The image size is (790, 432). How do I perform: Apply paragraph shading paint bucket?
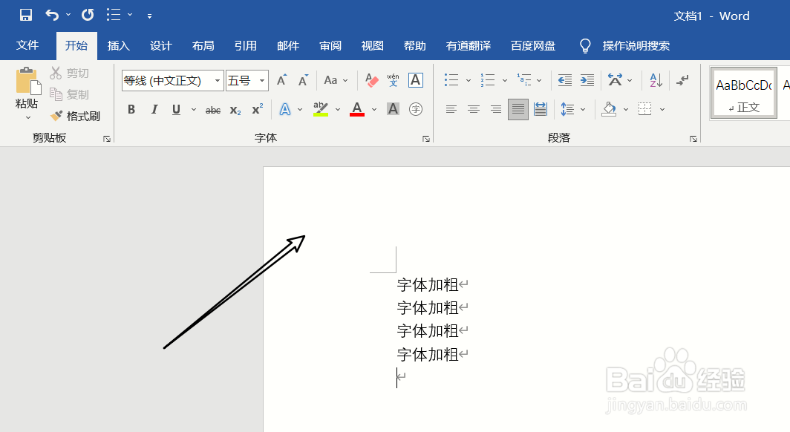[x=609, y=109]
